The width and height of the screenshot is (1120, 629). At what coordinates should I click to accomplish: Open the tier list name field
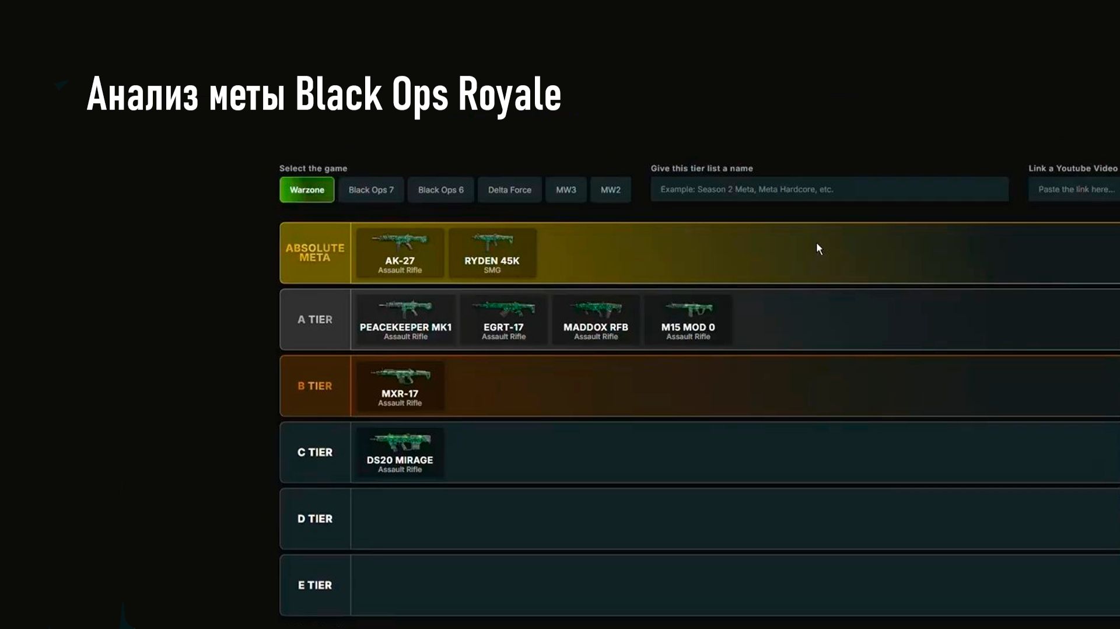pyautogui.click(x=828, y=189)
